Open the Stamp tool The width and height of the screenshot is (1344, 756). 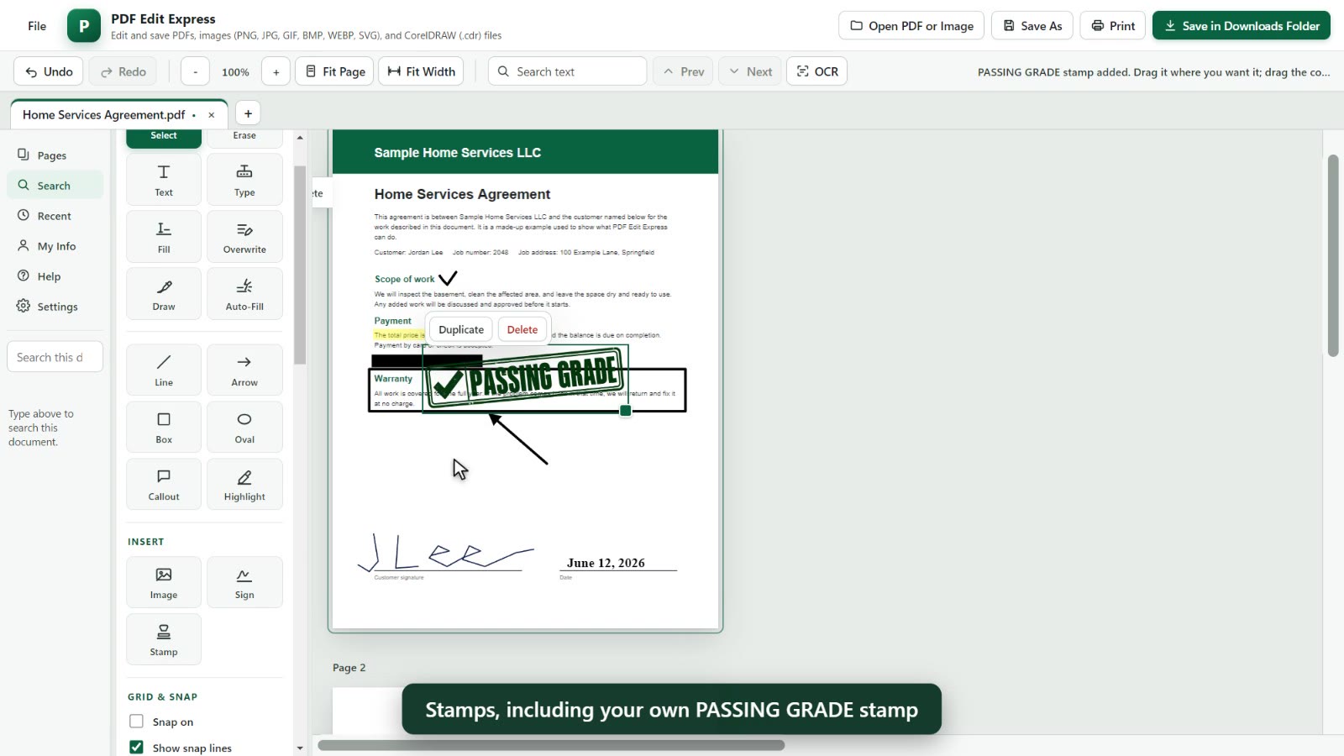(164, 638)
